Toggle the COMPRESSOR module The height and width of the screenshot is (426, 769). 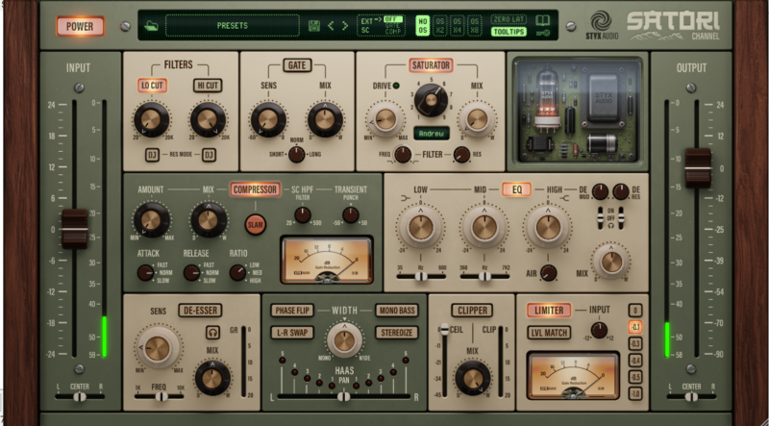255,189
